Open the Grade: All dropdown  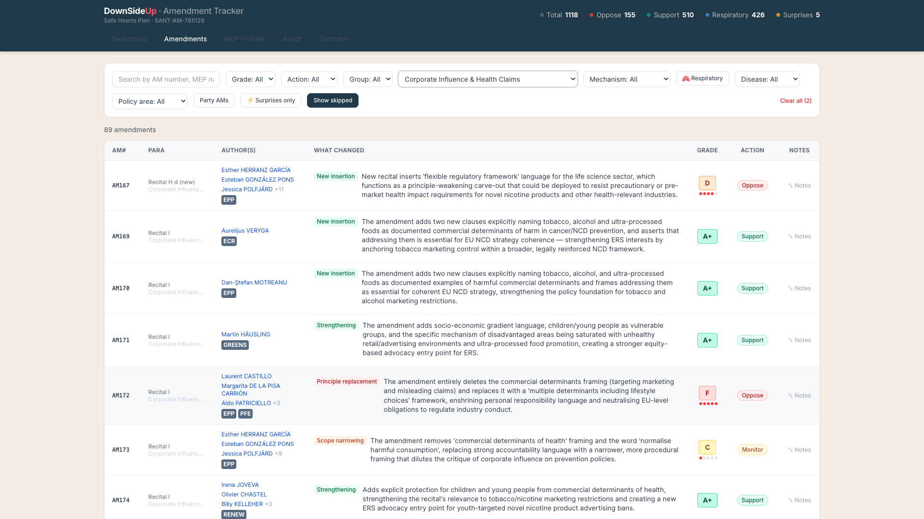pyautogui.click(x=250, y=79)
